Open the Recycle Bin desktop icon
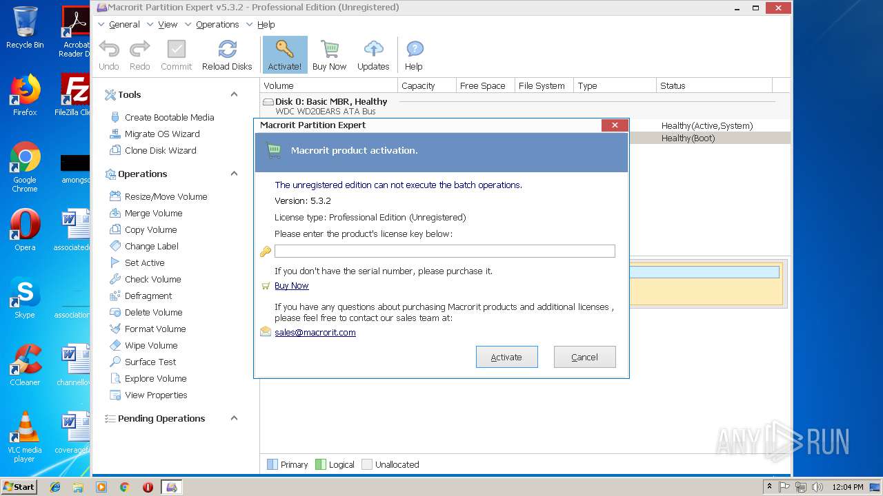Screen dimensions: 883x496 (25, 28)
